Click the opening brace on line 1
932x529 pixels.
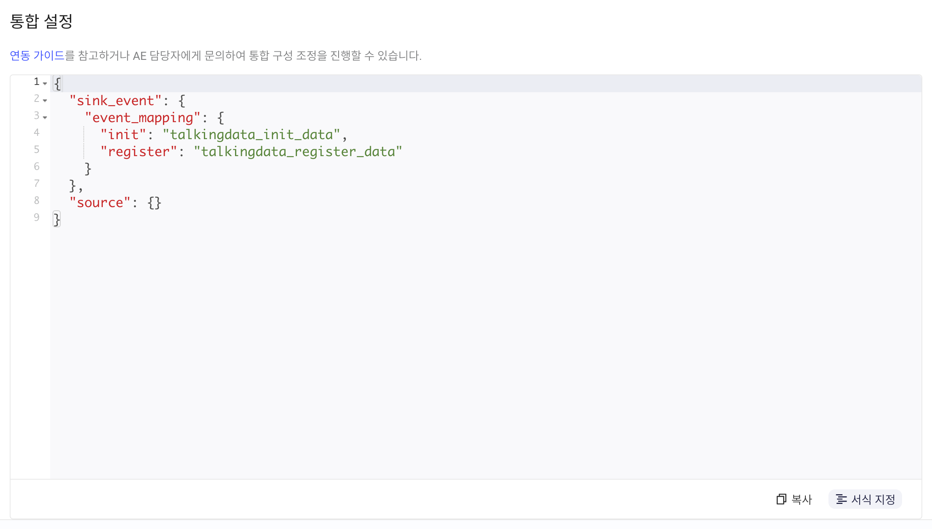[x=57, y=84]
